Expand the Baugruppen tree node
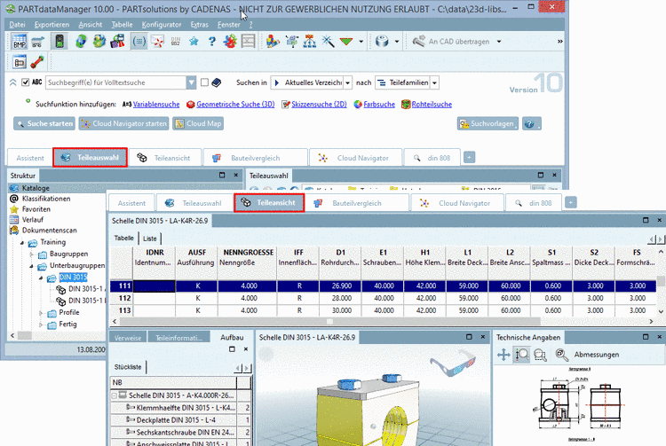 coord(31,254)
